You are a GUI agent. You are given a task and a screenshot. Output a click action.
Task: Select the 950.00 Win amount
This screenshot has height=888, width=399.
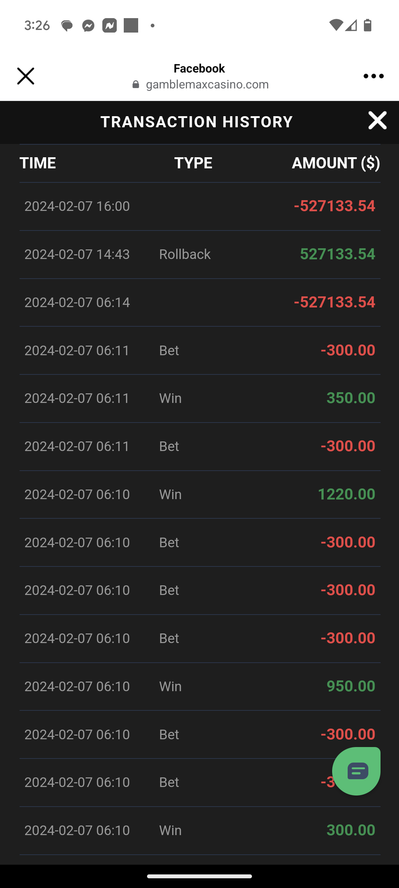(351, 686)
